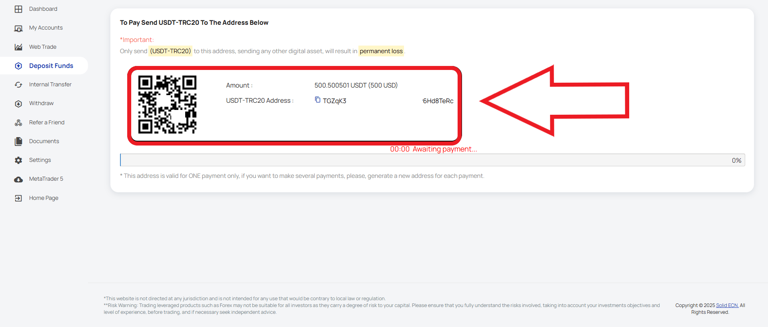The image size is (768, 327).
Task: Click the USDT-TRC20 Address label
Action: (x=260, y=101)
